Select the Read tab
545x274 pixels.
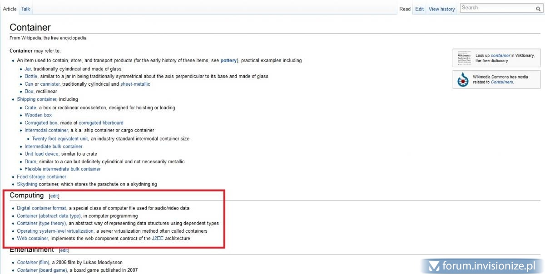pos(405,9)
